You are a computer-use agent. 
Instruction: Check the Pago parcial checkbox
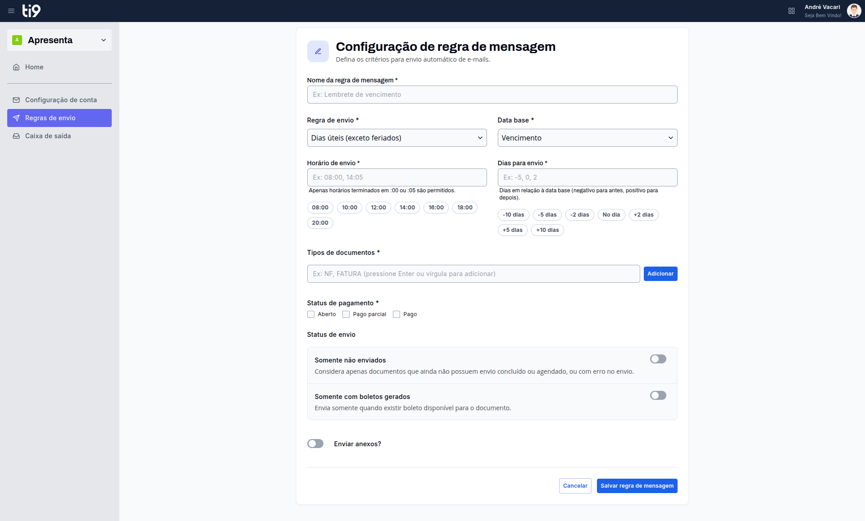pyautogui.click(x=346, y=314)
